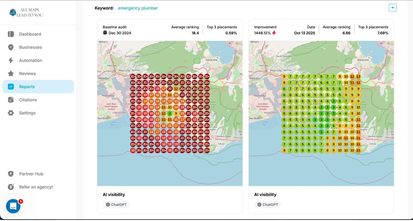
Task: Click the Refer an agency dollar icon
Action: [x=11, y=187]
